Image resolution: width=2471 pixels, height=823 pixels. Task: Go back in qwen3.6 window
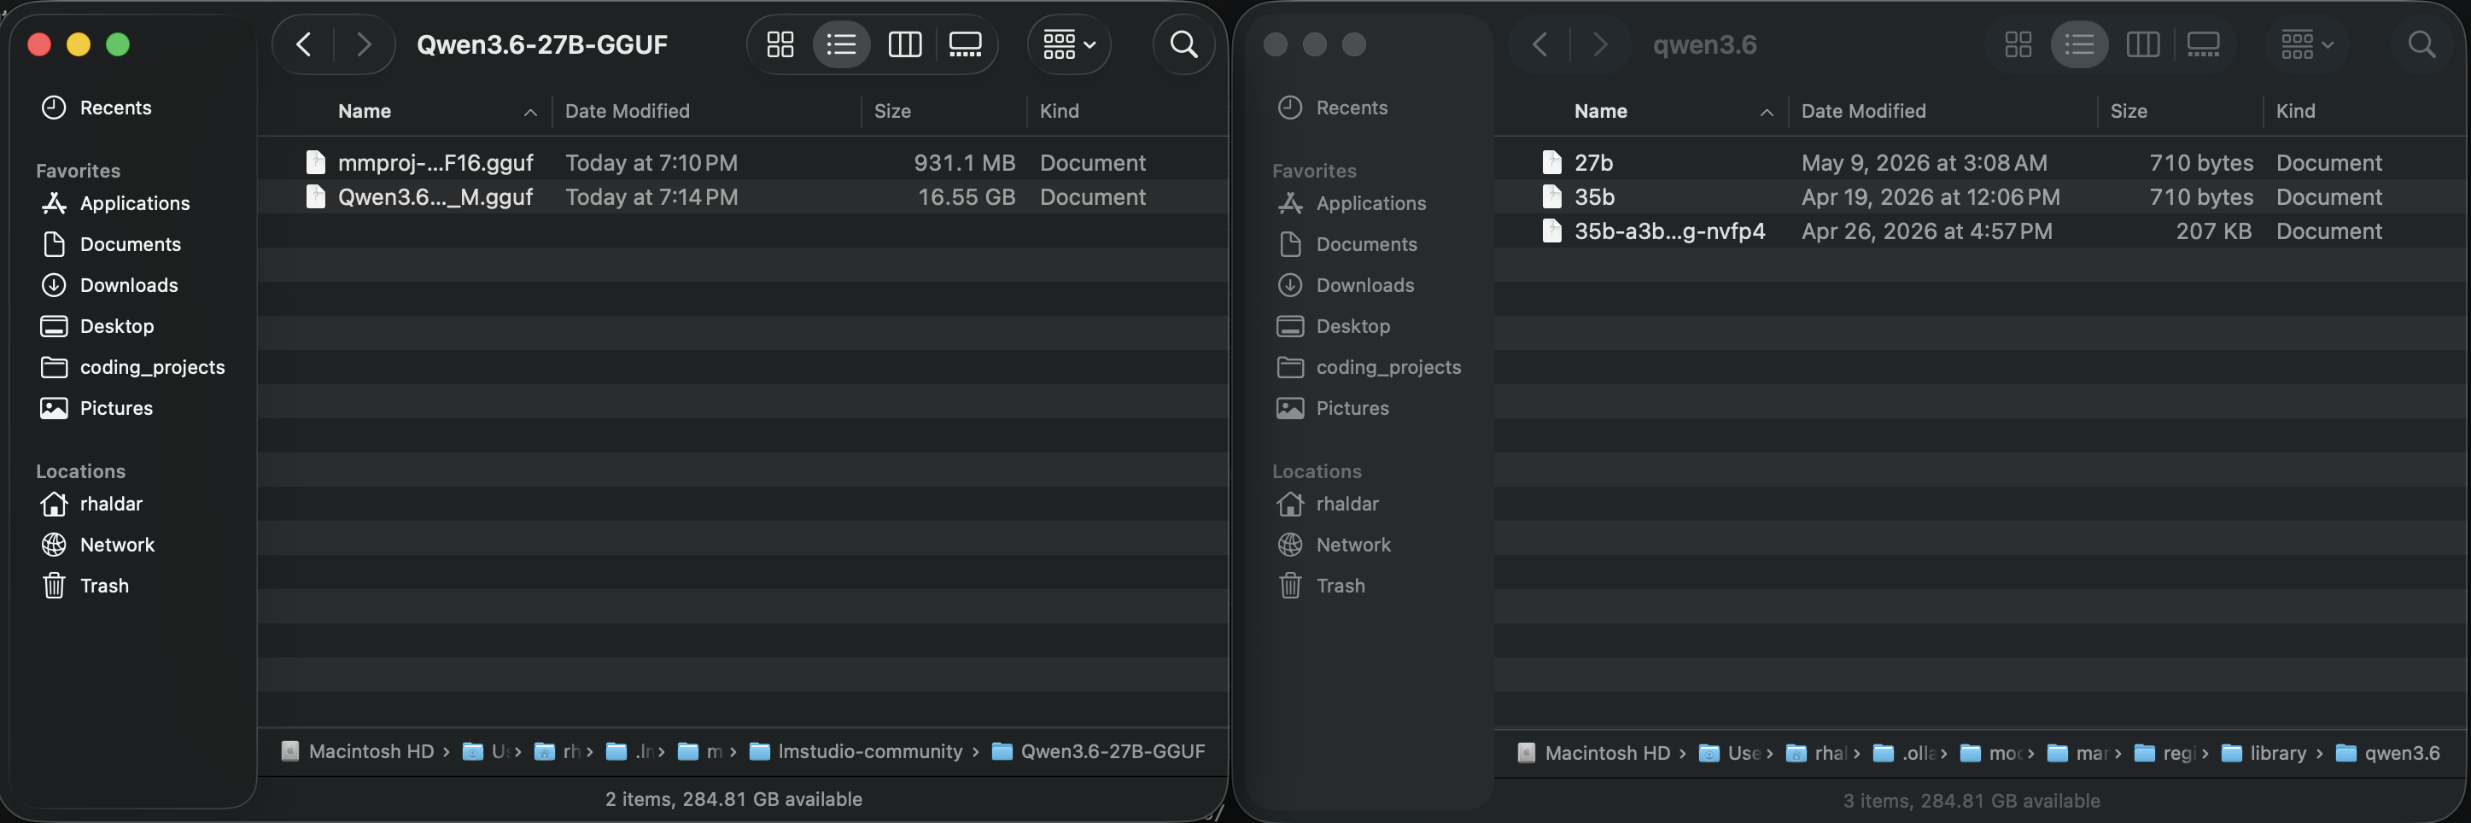[1540, 44]
